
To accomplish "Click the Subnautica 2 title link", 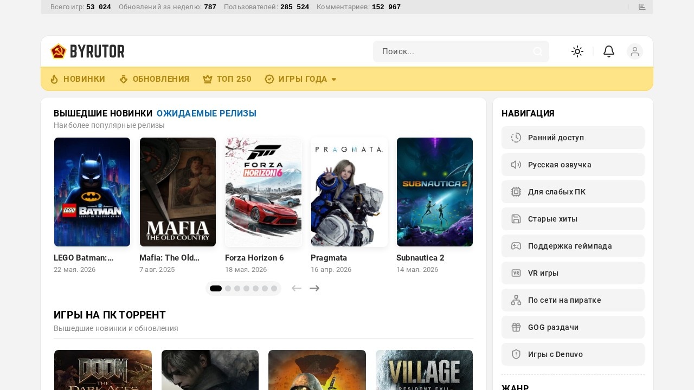I will (420, 258).
